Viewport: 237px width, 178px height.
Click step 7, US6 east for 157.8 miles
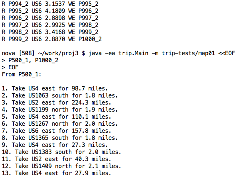point(56,131)
